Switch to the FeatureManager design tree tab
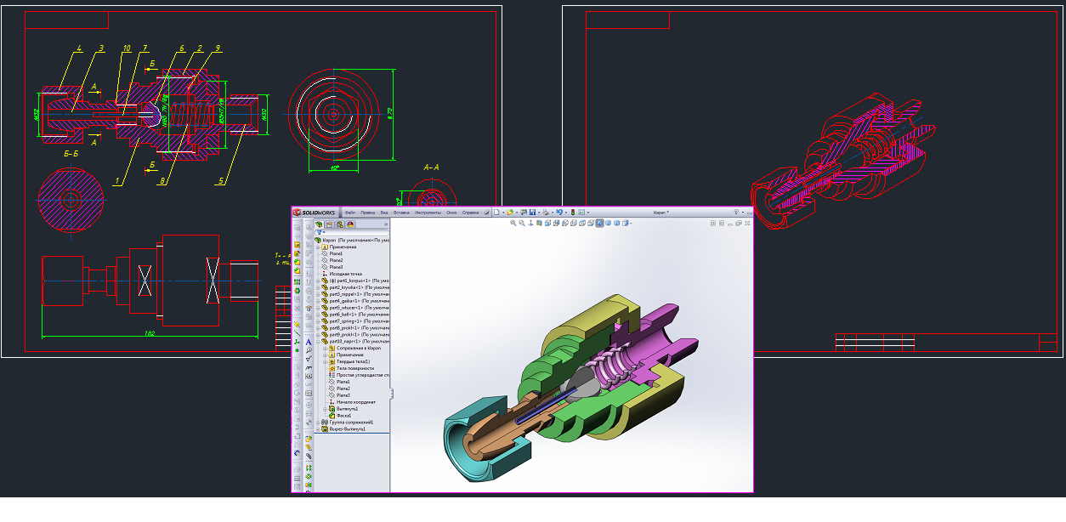 click(319, 224)
